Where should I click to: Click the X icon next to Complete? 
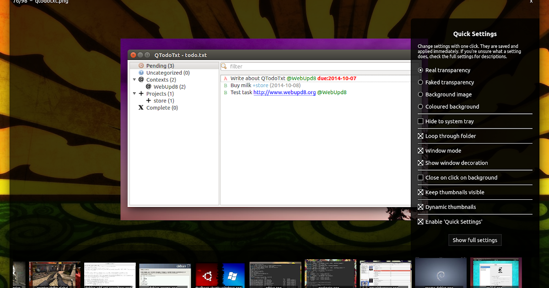tap(141, 108)
